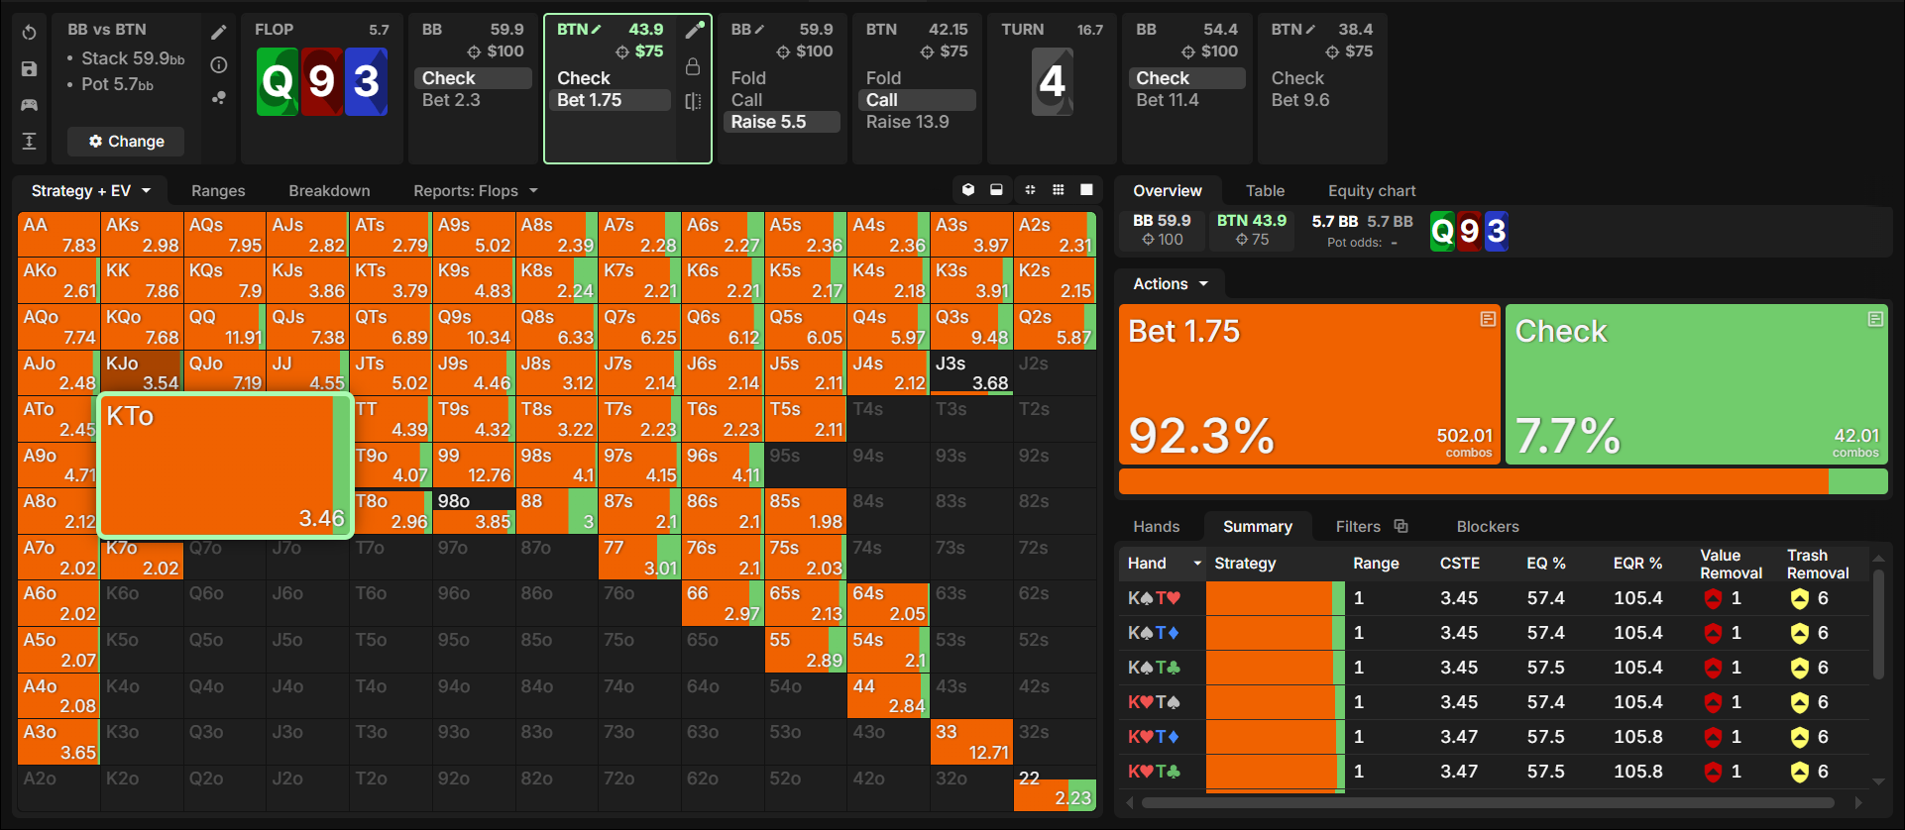Screen dimensions: 1905x830
Task: Open the info icon beside the stack details
Action: click(x=219, y=64)
